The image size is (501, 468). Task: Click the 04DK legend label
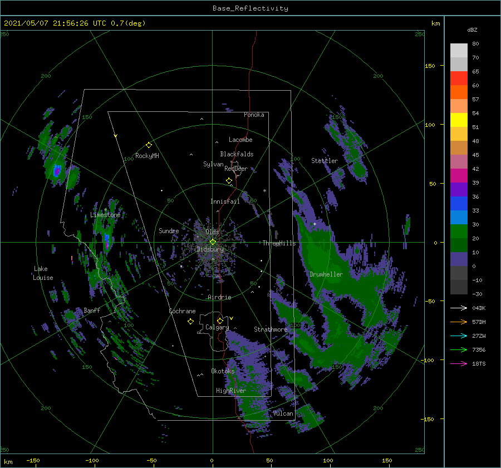pos(479,308)
